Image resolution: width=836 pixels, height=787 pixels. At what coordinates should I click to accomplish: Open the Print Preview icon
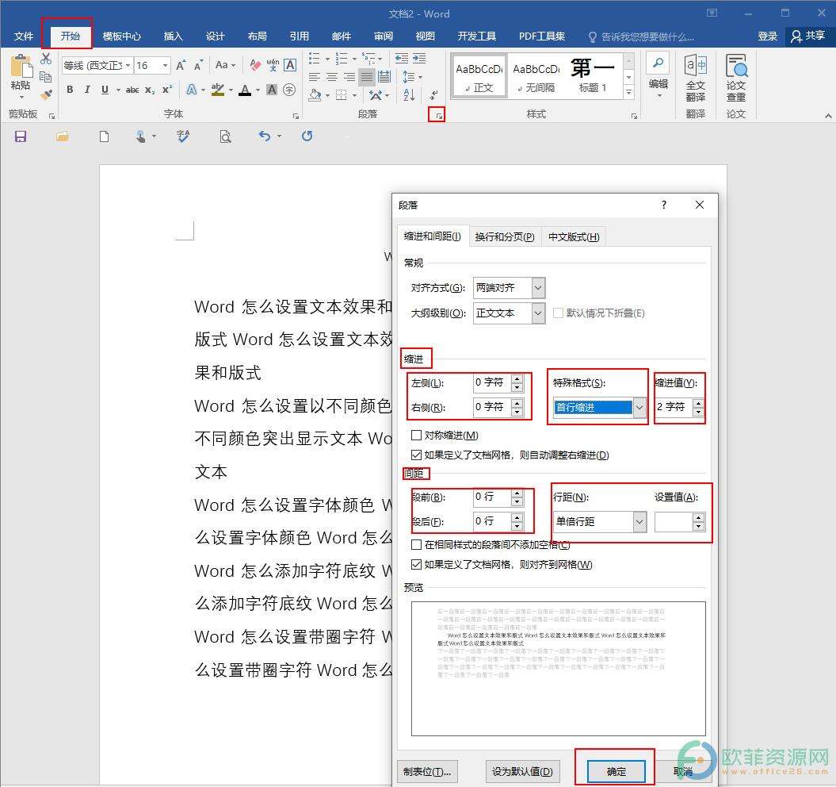coord(226,136)
